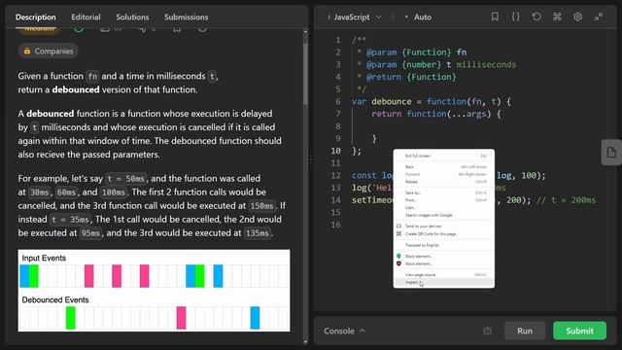Click the description scrollbar down arrow
The height and width of the screenshot is (350, 622).
click(x=305, y=341)
